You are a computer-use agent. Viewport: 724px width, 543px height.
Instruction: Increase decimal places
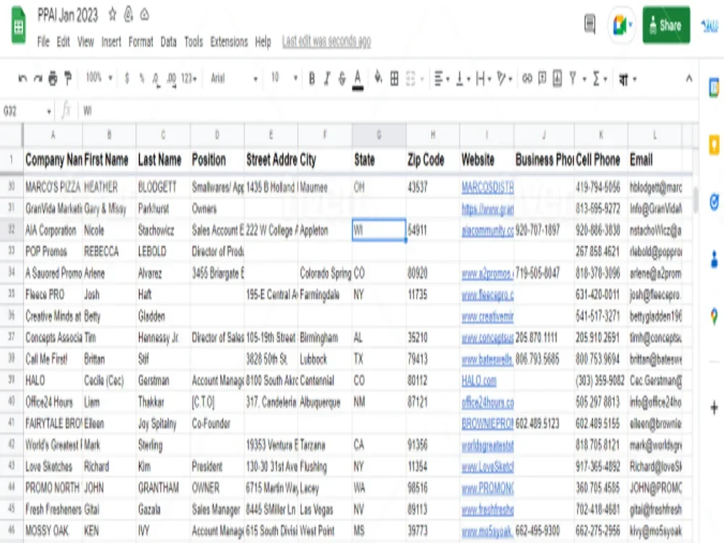click(x=172, y=80)
